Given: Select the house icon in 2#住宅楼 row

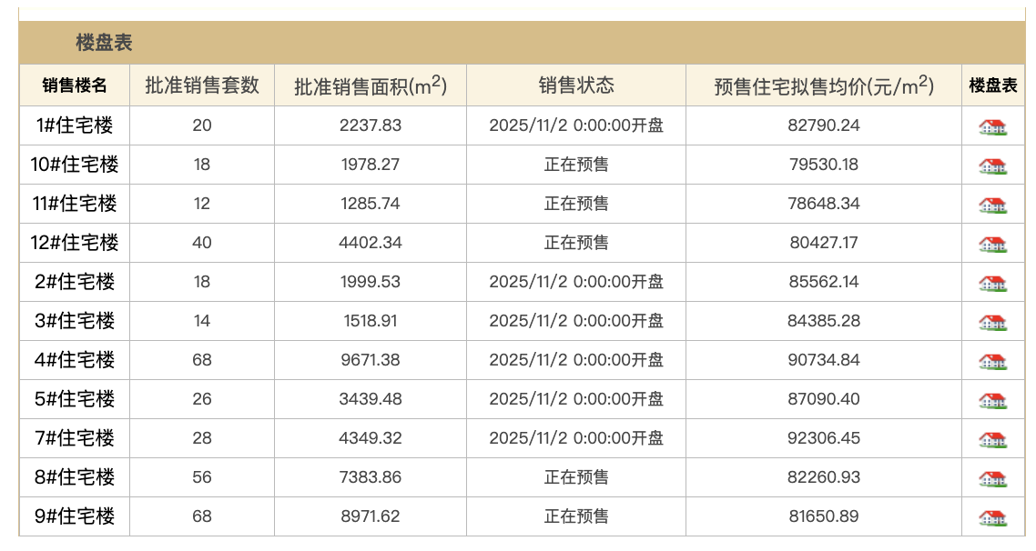Looking at the screenshot, I should click(x=992, y=284).
